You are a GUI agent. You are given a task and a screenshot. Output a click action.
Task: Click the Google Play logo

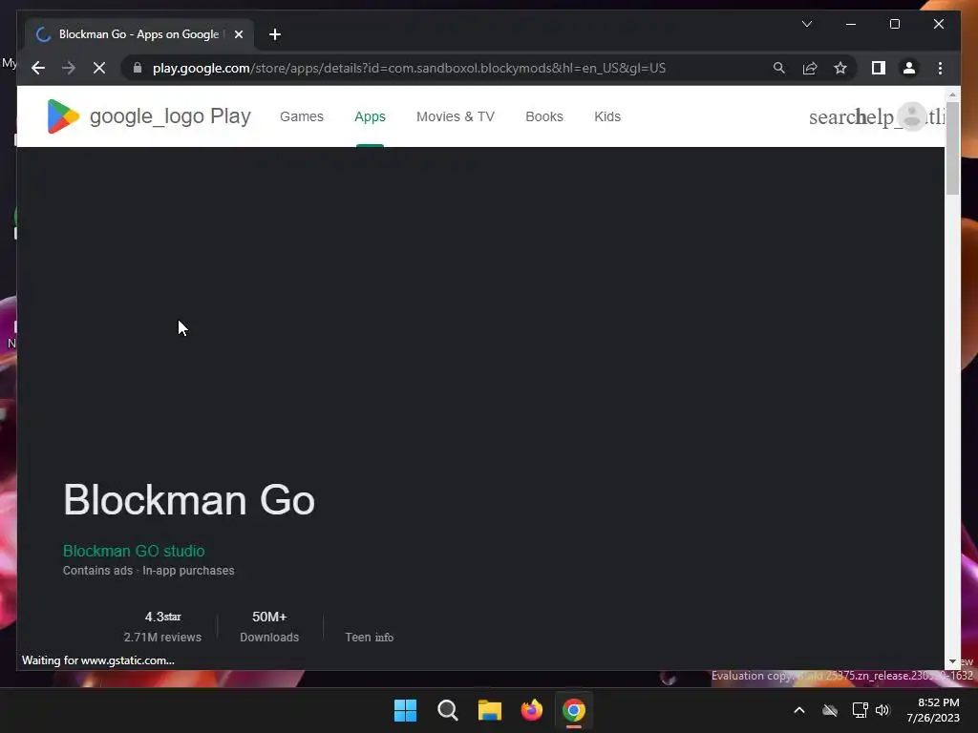click(x=148, y=115)
